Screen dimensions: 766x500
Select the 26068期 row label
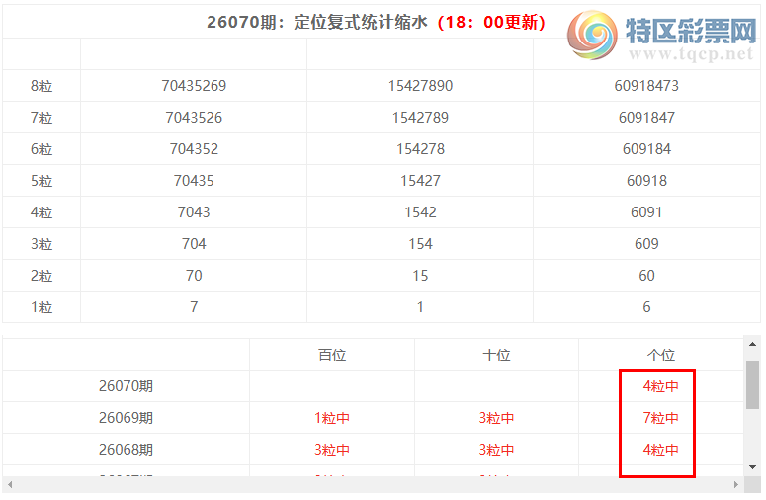pyautogui.click(x=127, y=450)
